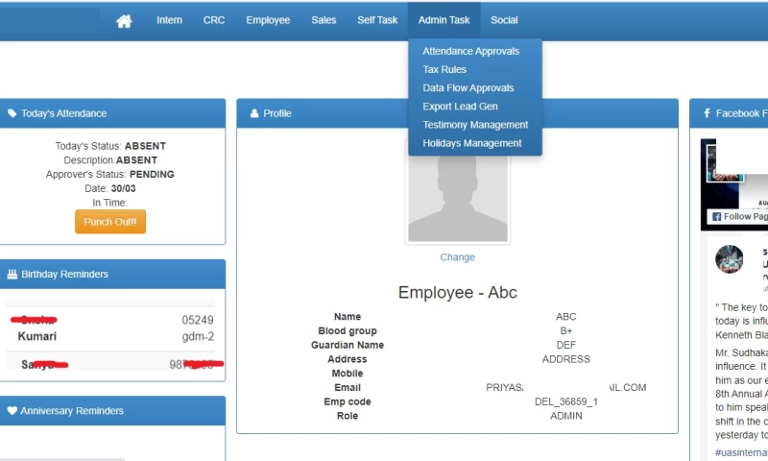Click the round page avatar in Facebook feed
The height and width of the screenshot is (461, 768).
pos(729,258)
